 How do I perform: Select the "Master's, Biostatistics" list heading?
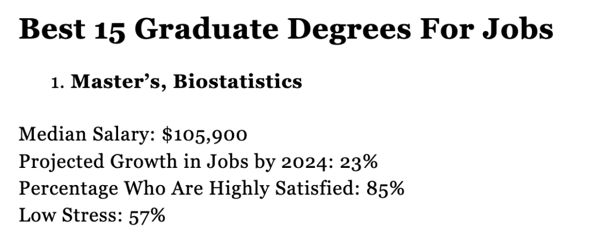tap(186, 82)
